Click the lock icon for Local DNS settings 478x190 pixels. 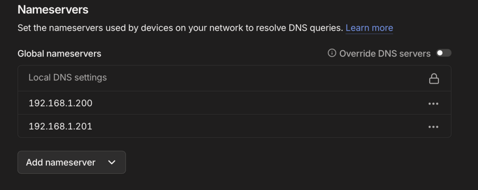click(x=434, y=79)
